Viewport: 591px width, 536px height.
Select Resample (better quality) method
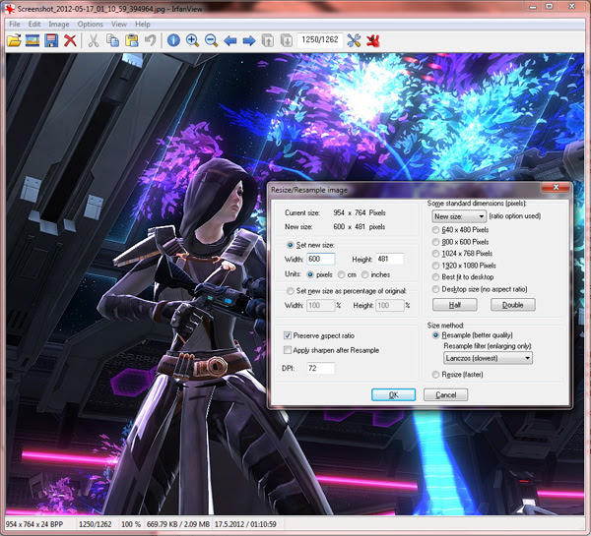click(435, 335)
